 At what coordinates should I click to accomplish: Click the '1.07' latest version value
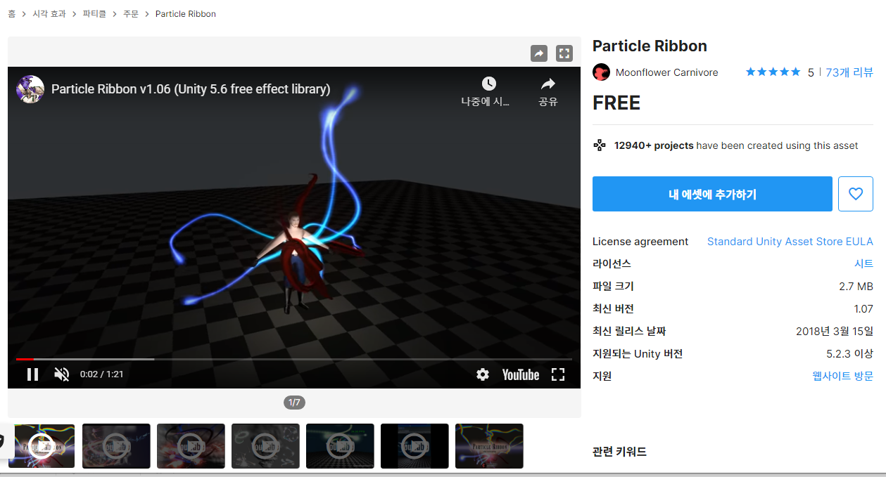coord(863,309)
